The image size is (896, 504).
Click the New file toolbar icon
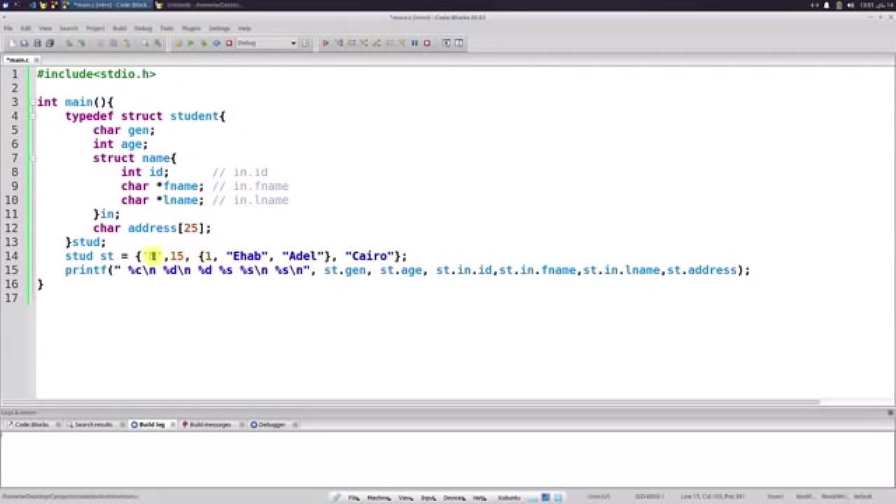[13, 43]
